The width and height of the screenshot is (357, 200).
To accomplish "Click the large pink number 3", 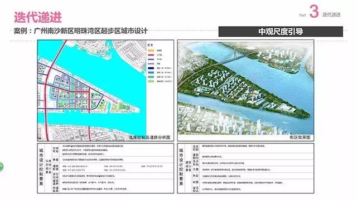I will (314, 11).
